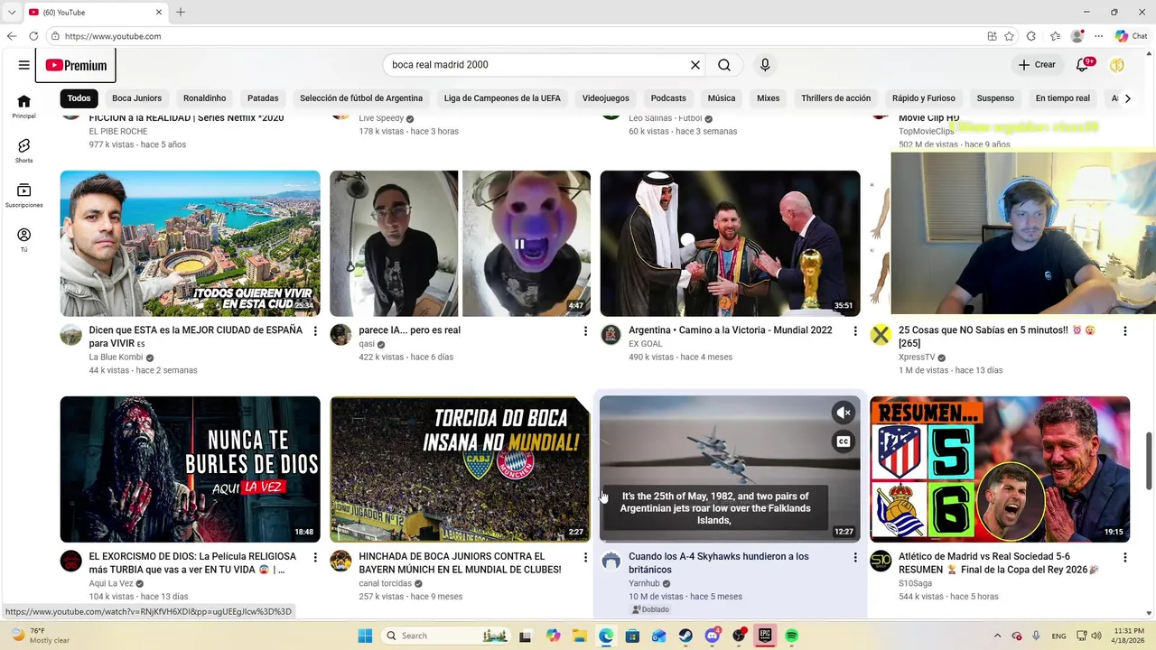
Task: Click the YouTube Premium logo
Action: pos(76,65)
